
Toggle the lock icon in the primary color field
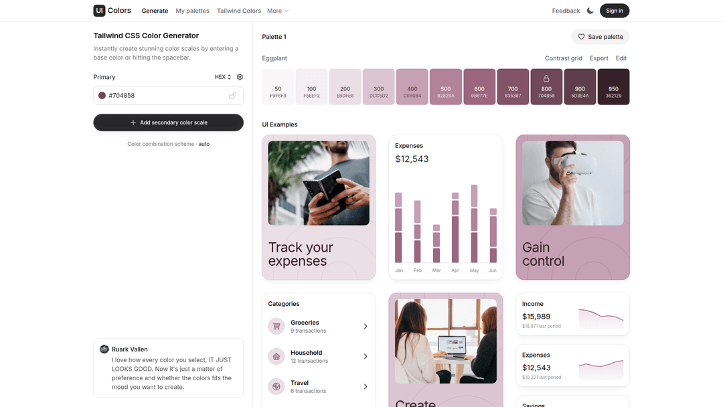pos(232,96)
